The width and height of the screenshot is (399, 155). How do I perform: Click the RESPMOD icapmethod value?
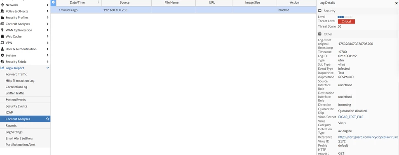click(346, 77)
